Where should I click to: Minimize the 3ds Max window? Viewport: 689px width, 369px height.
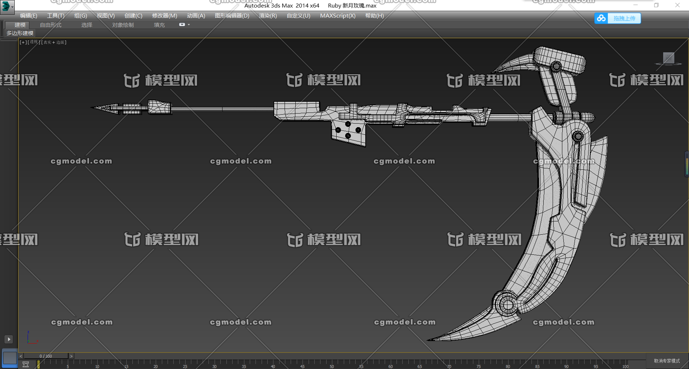(636, 5)
